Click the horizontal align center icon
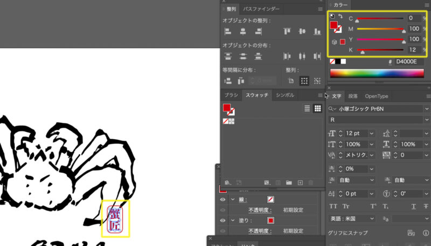The height and width of the screenshot is (246, 431). [243, 31]
